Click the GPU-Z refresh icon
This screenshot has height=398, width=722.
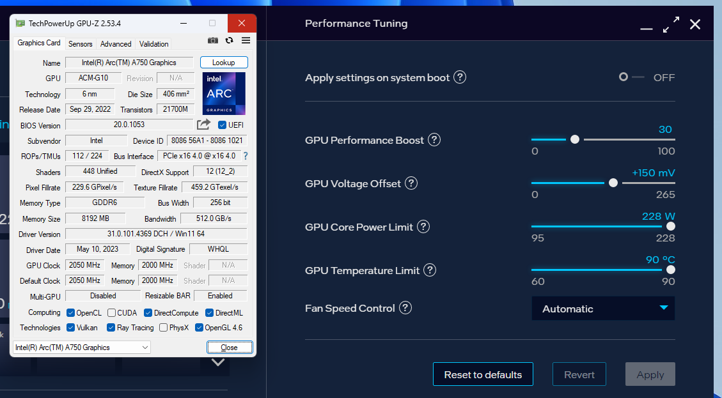coord(230,40)
